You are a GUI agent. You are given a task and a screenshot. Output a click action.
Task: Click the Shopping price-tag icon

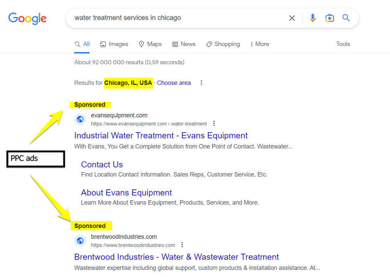click(x=208, y=44)
